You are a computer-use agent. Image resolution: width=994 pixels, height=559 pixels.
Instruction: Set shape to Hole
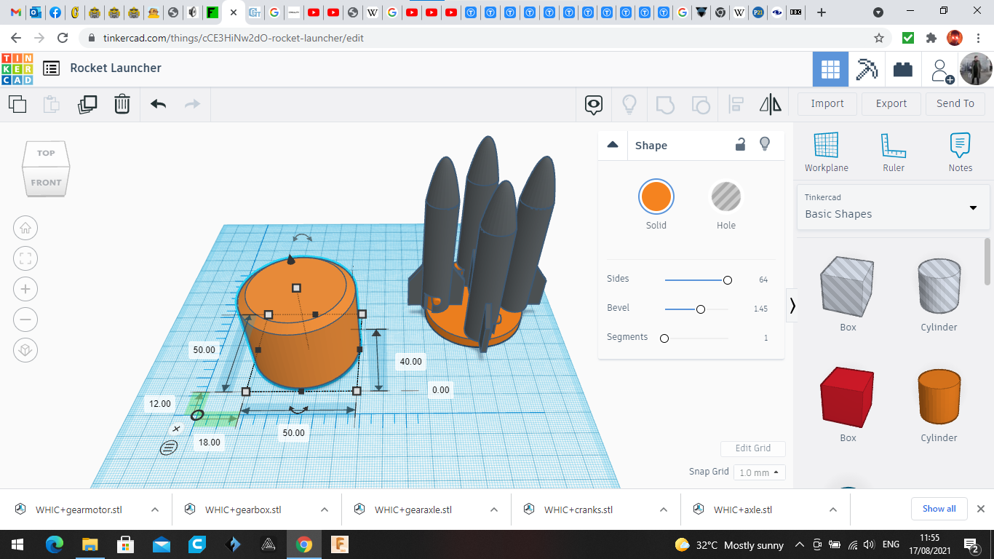[725, 197]
